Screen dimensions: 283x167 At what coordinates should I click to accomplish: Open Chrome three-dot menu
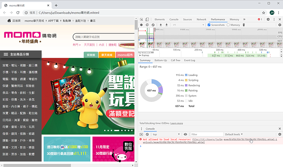click(279, 13)
